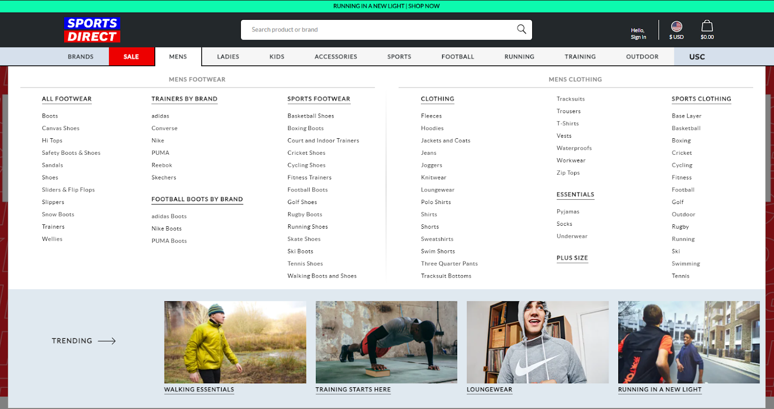Go to Zip Tops
The width and height of the screenshot is (774, 409).
click(568, 173)
